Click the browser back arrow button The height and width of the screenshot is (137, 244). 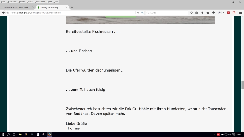(x=3, y=13)
